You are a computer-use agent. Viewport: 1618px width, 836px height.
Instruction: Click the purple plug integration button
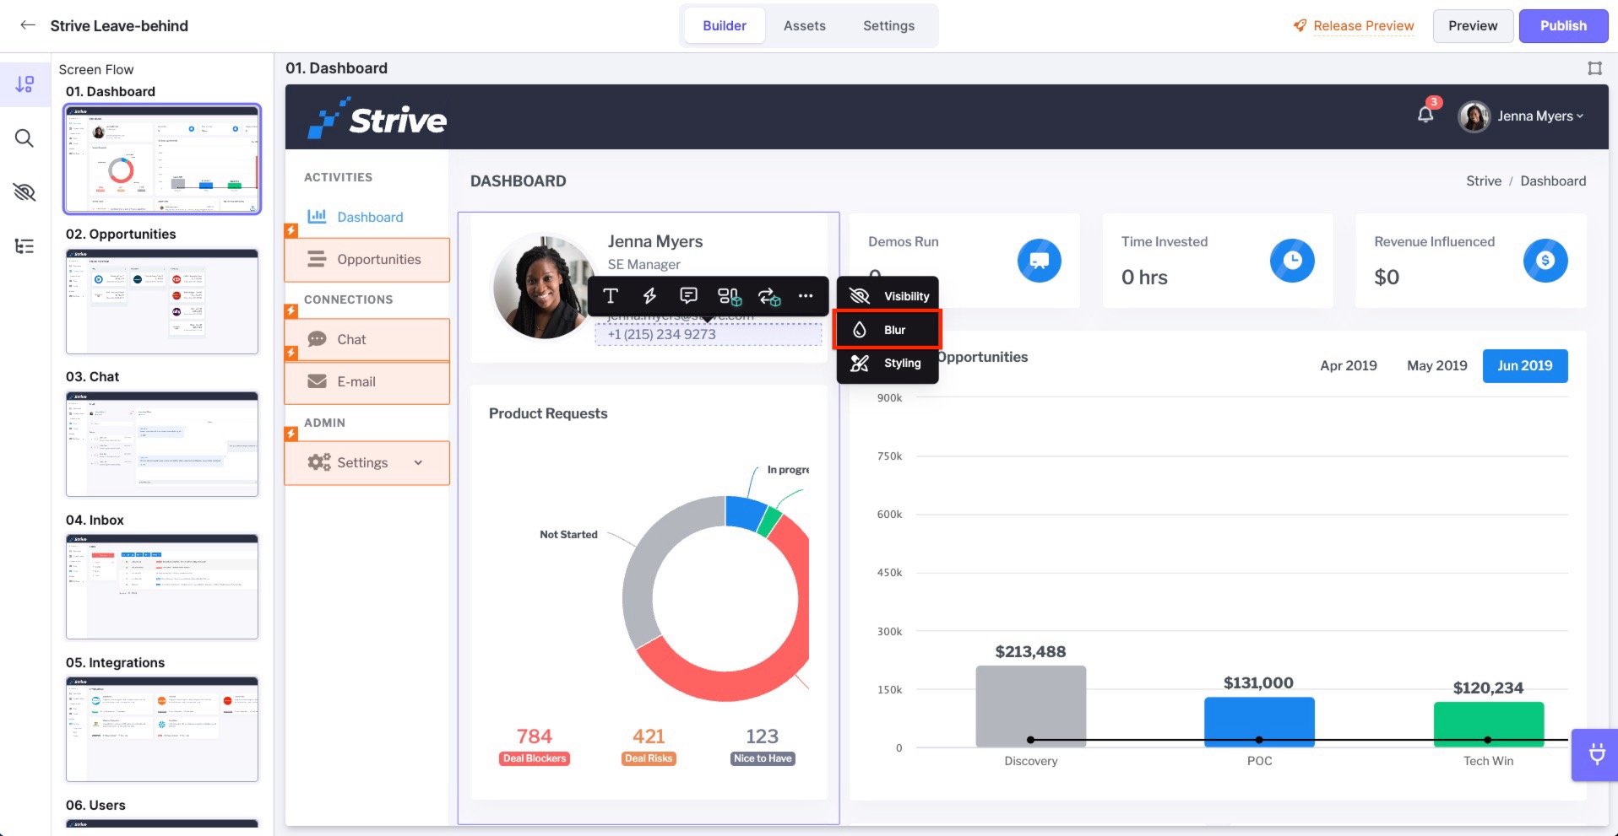click(1596, 754)
